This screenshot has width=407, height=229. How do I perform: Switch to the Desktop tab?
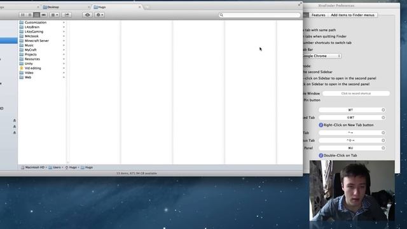(x=53, y=7)
